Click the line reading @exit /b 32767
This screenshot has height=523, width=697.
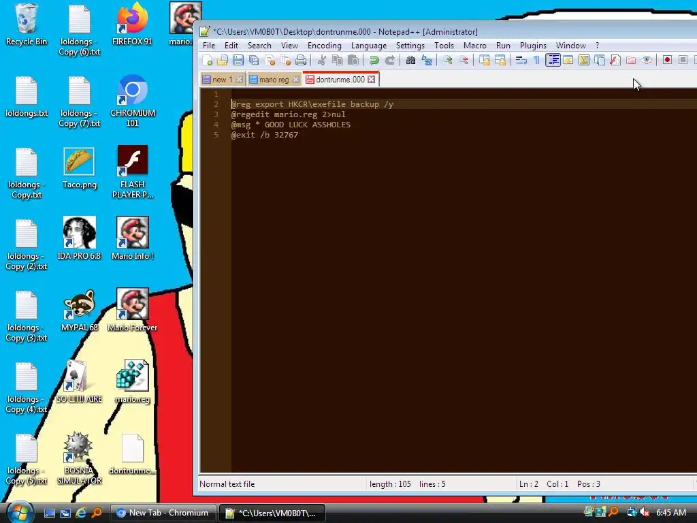(265, 135)
